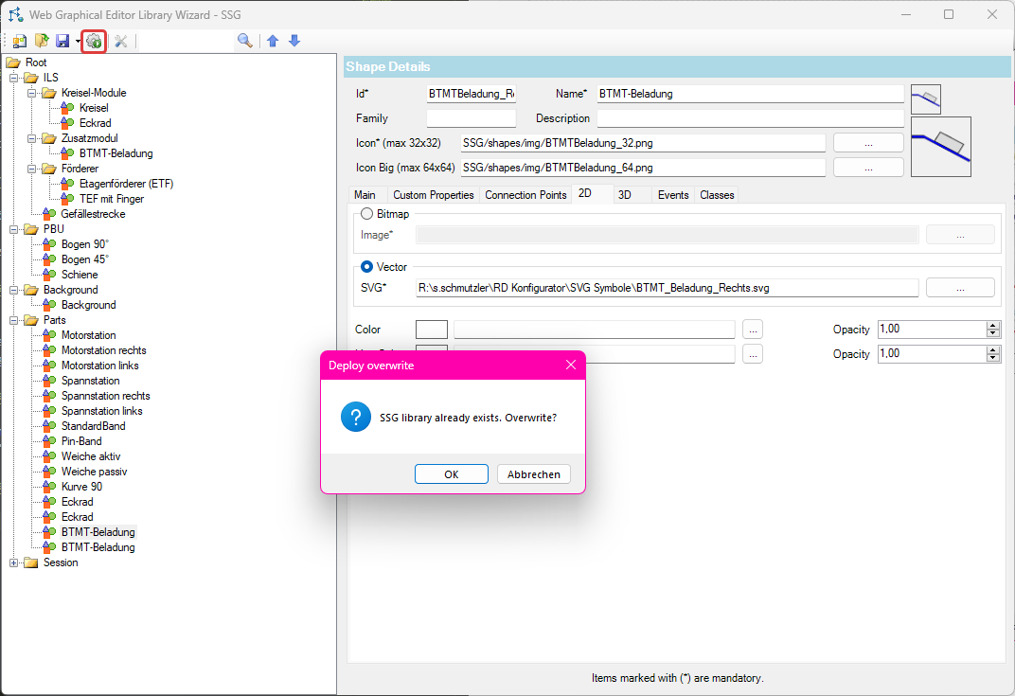Click the magnifier search icon
The width and height of the screenshot is (1015, 696).
(x=244, y=41)
